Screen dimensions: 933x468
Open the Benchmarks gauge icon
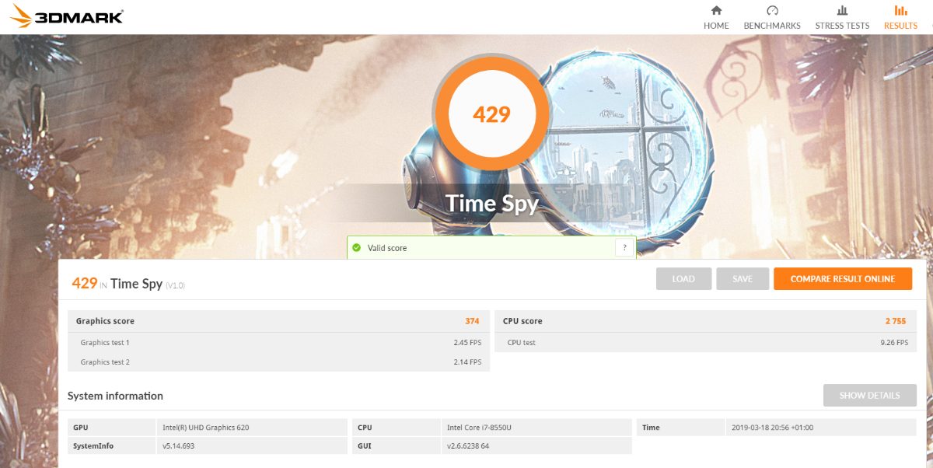(x=772, y=11)
